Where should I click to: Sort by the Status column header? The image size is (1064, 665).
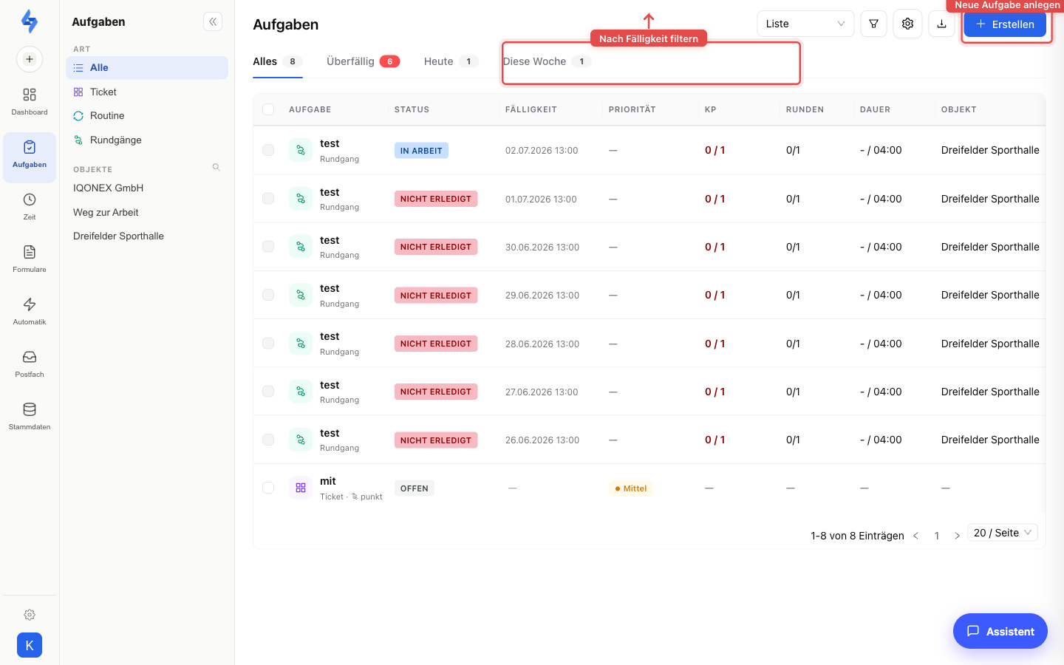[412, 109]
